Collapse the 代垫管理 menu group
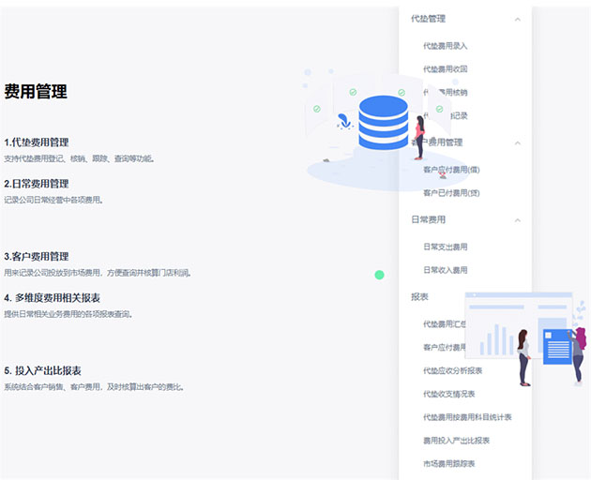The image size is (591, 480). point(517,19)
